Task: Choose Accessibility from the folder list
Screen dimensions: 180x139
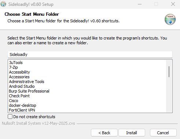Action: 19,72
